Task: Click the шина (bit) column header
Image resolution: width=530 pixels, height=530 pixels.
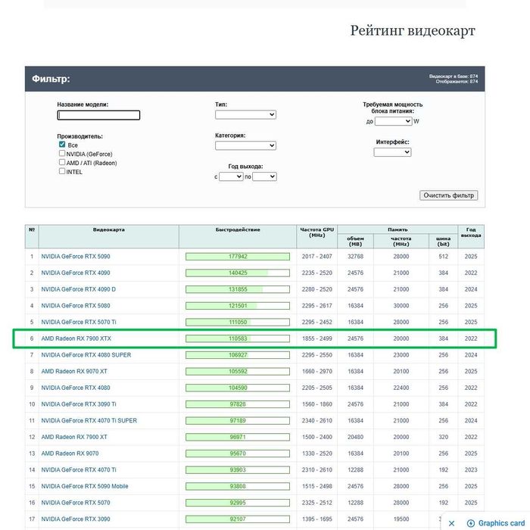Action: (443, 242)
